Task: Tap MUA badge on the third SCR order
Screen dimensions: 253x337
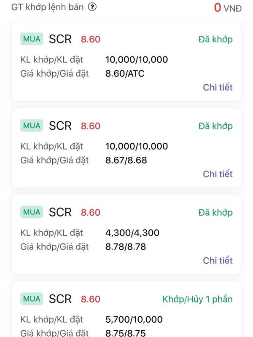Action: coord(32,212)
